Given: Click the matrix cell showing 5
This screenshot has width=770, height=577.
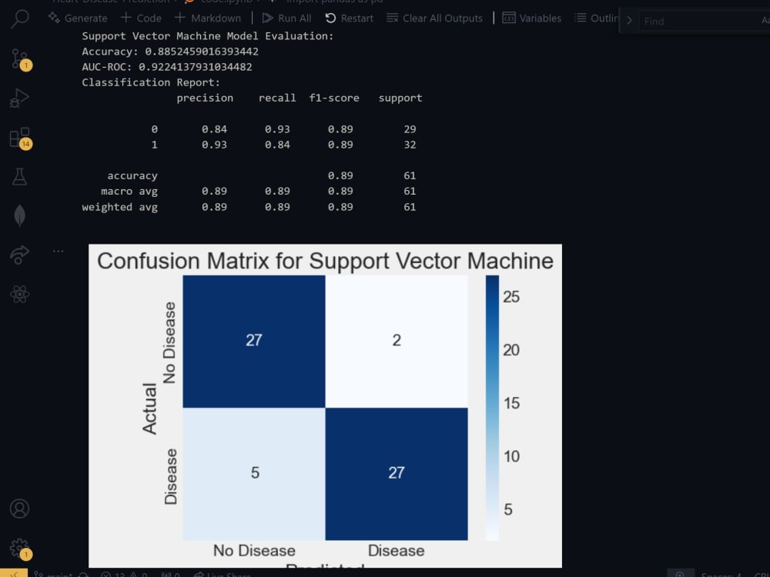Looking at the screenshot, I should (254, 473).
